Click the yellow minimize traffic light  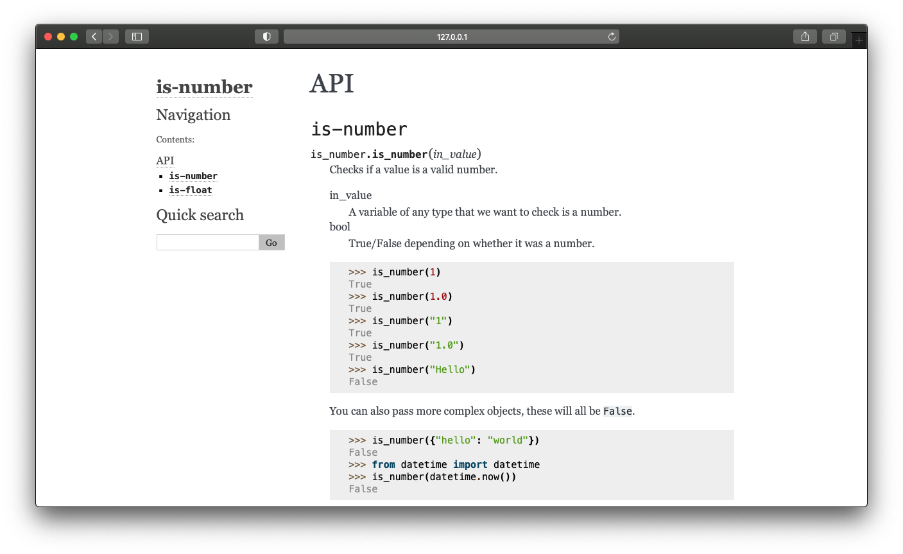pyautogui.click(x=61, y=37)
